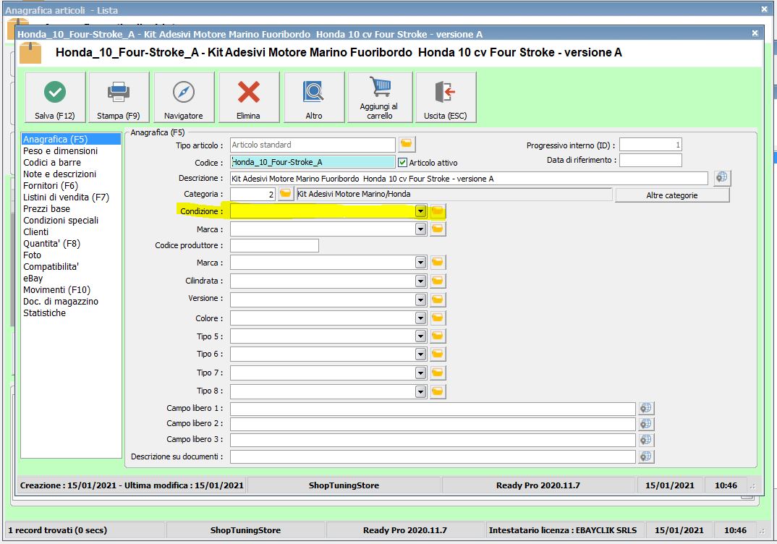
Task: Open Doc. di magazzino section
Action: (x=61, y=301)
